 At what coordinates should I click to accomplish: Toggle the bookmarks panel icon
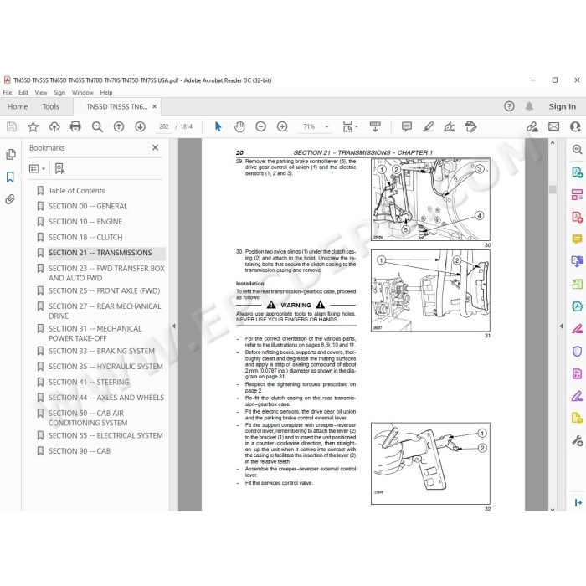click(x=10, y=177)
